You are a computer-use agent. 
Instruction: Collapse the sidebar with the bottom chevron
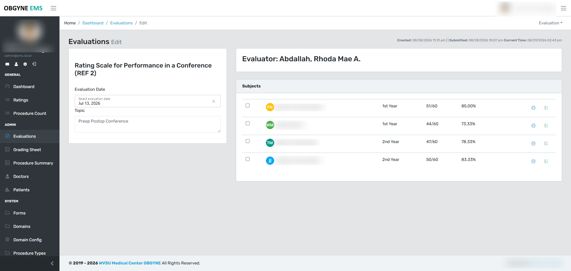[x=52, y=263]
